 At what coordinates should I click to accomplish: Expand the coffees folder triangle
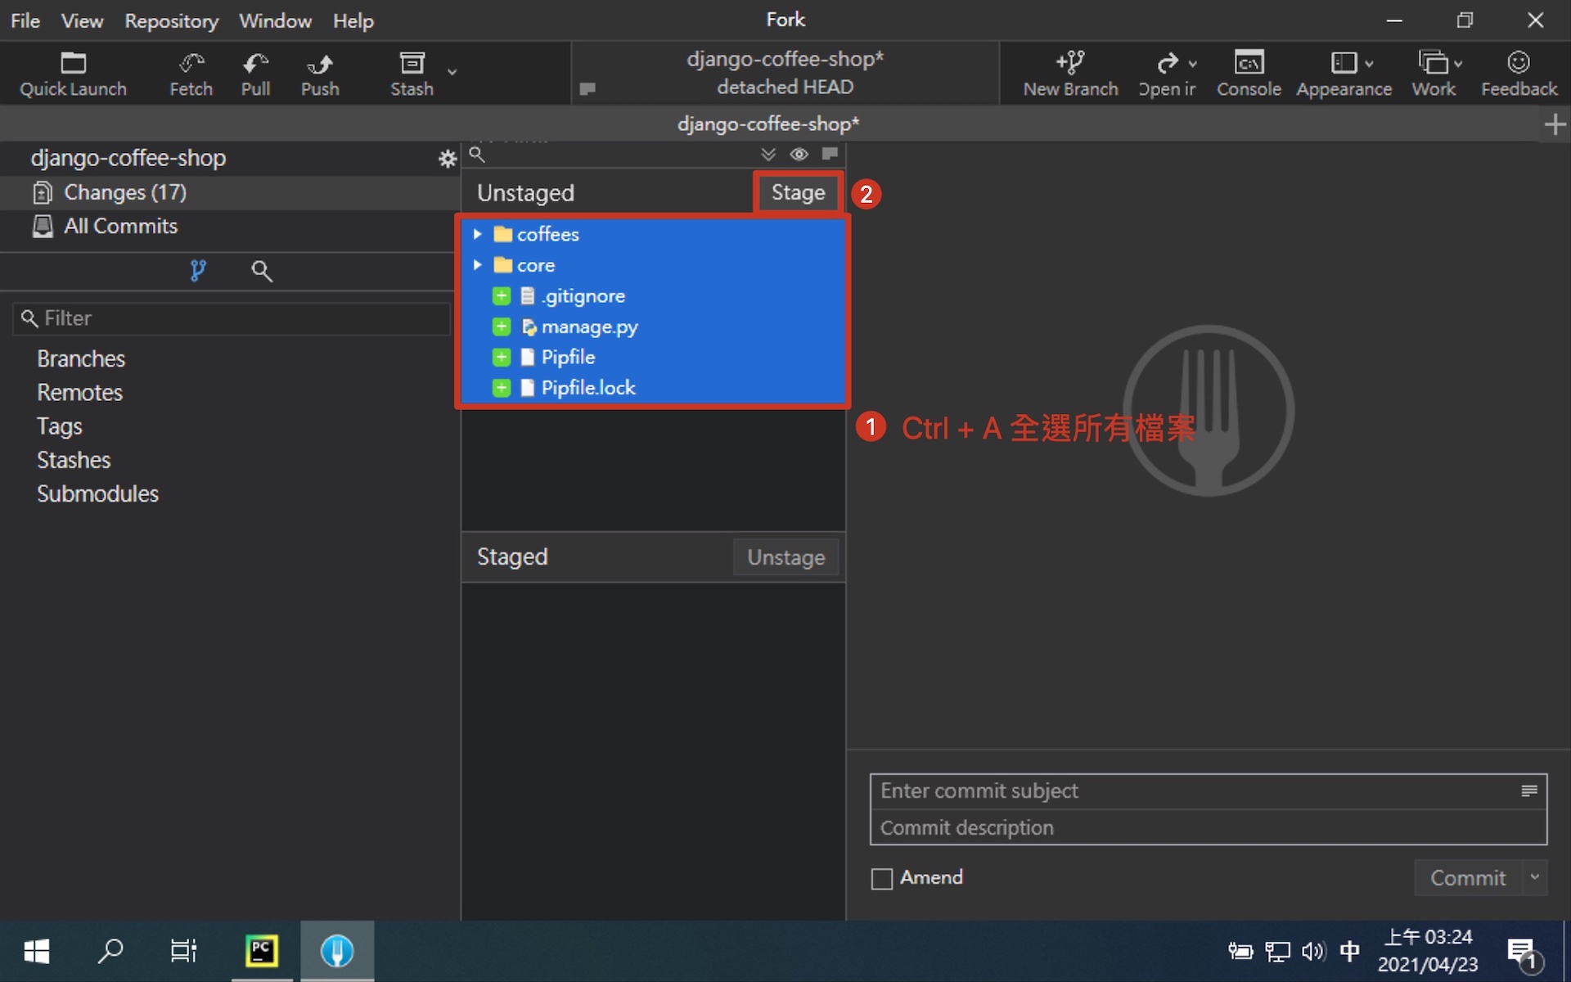coord(478,234)
